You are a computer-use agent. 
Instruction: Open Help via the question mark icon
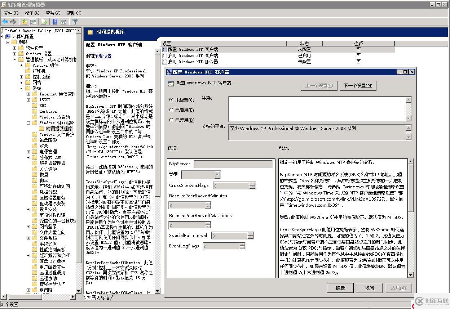pos(55,22)
